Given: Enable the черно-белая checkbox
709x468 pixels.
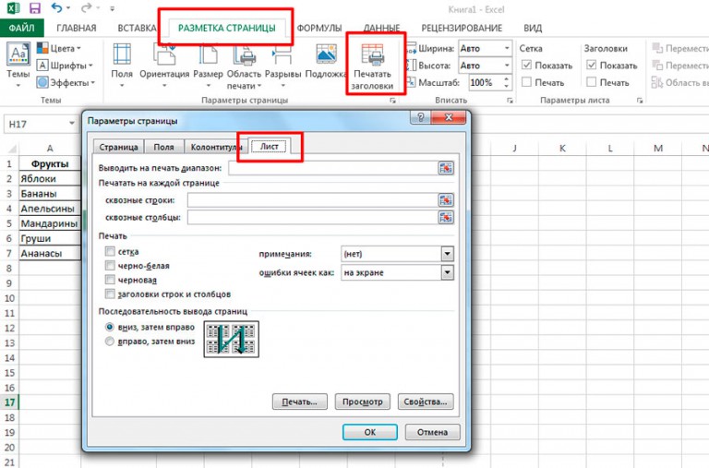Looking at the screenshot, I should pos(110,266).
